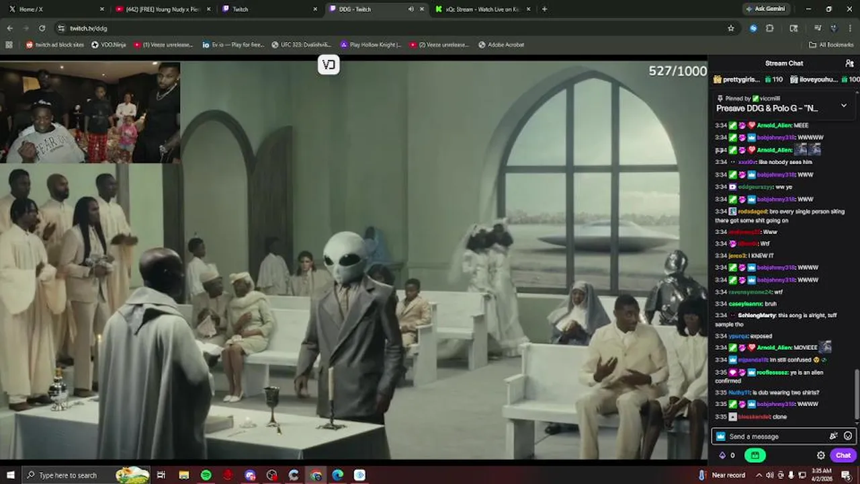Open the emote picker in chat
This screenshot has height=484, width=860.
click(x=848, y=436)
